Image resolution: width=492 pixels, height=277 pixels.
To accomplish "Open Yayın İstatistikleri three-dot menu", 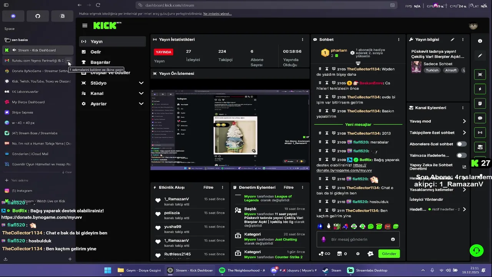I will click(303, 40).
